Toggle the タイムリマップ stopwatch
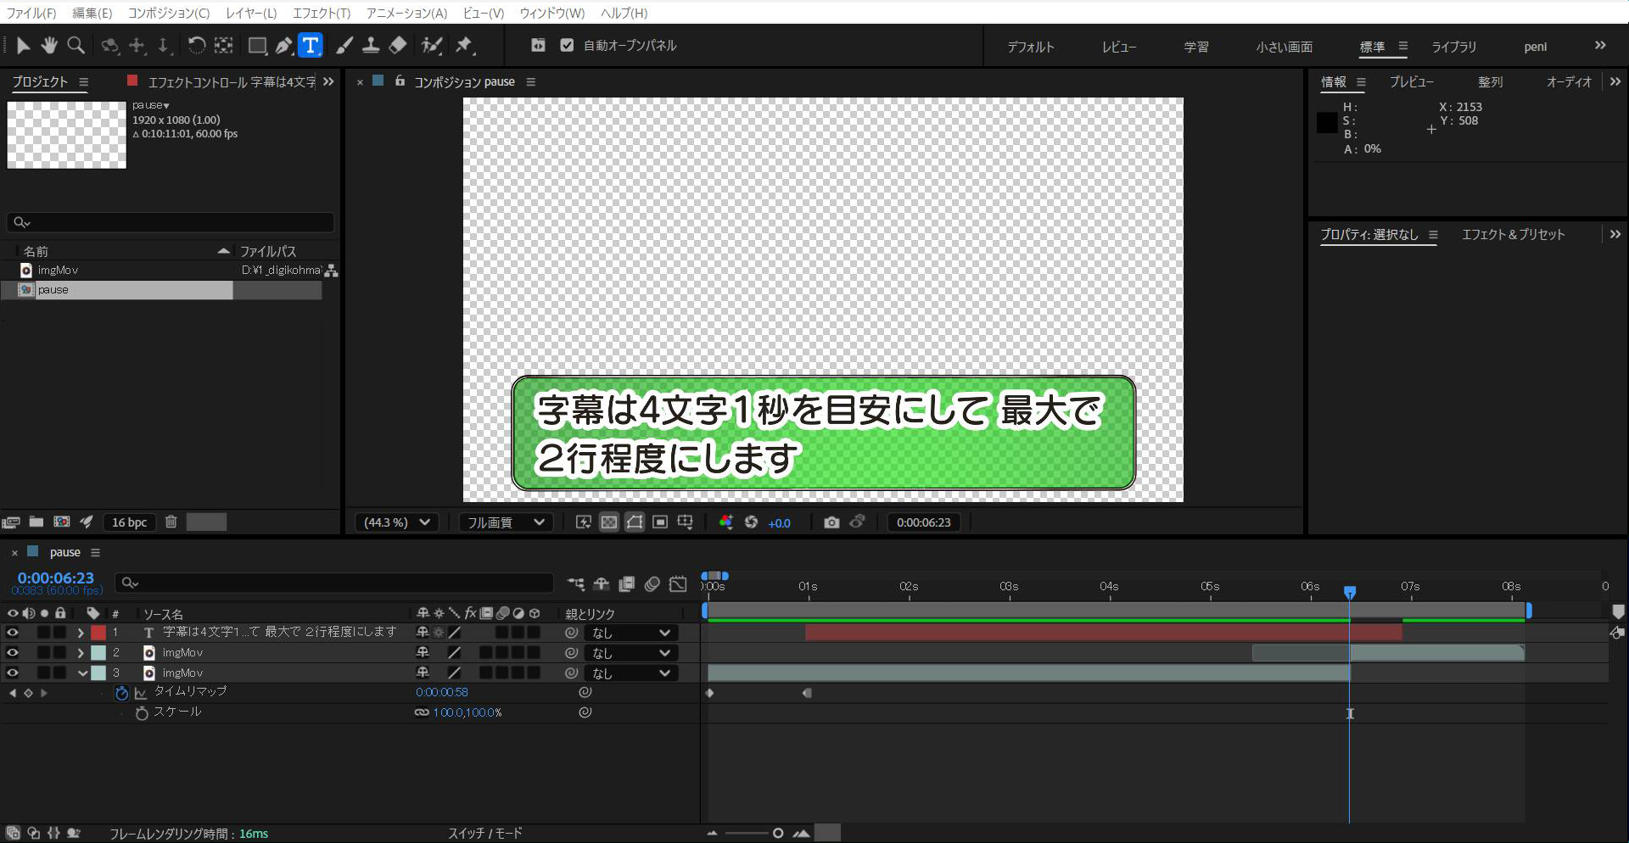Viewport: 1629px width, 843px height. pyautogui.click(x=121, y=693)
